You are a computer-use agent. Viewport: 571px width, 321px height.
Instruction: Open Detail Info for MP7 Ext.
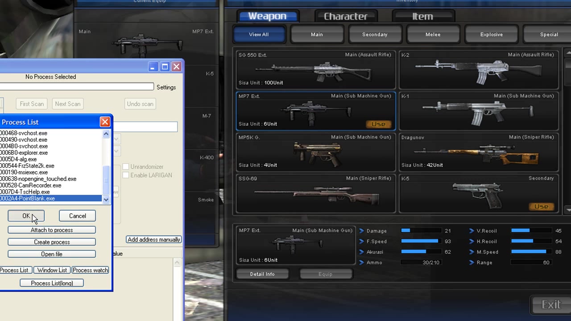point(262,274)
